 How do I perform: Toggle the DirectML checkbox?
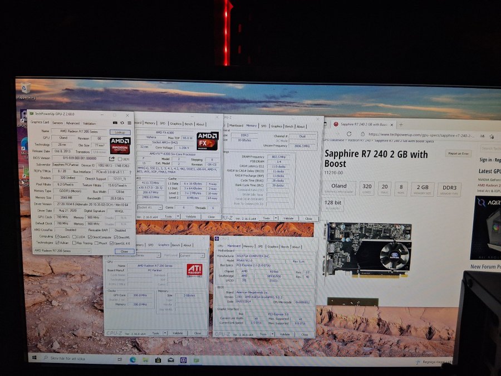pos(116,237)
